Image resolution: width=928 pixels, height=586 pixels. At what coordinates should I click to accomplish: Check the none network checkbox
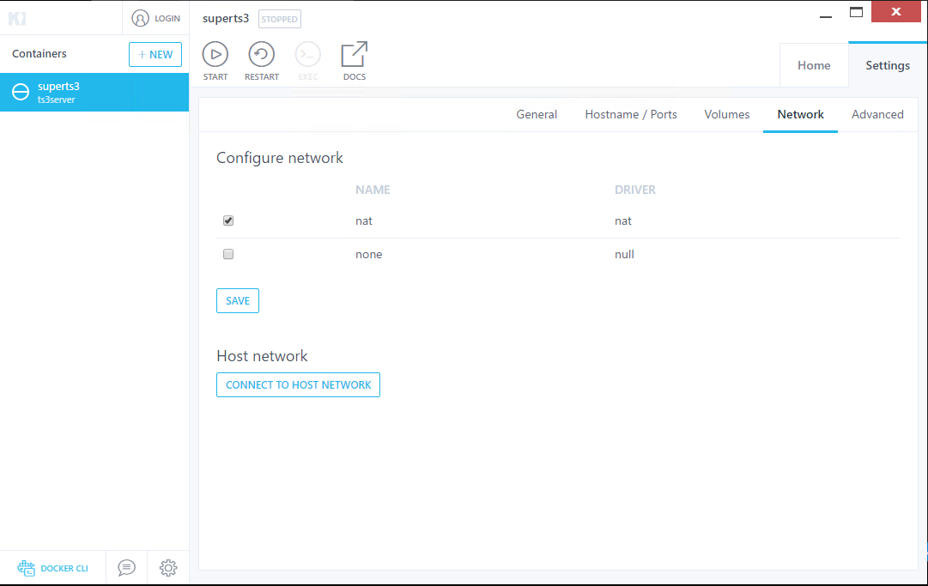click(228, 254)
